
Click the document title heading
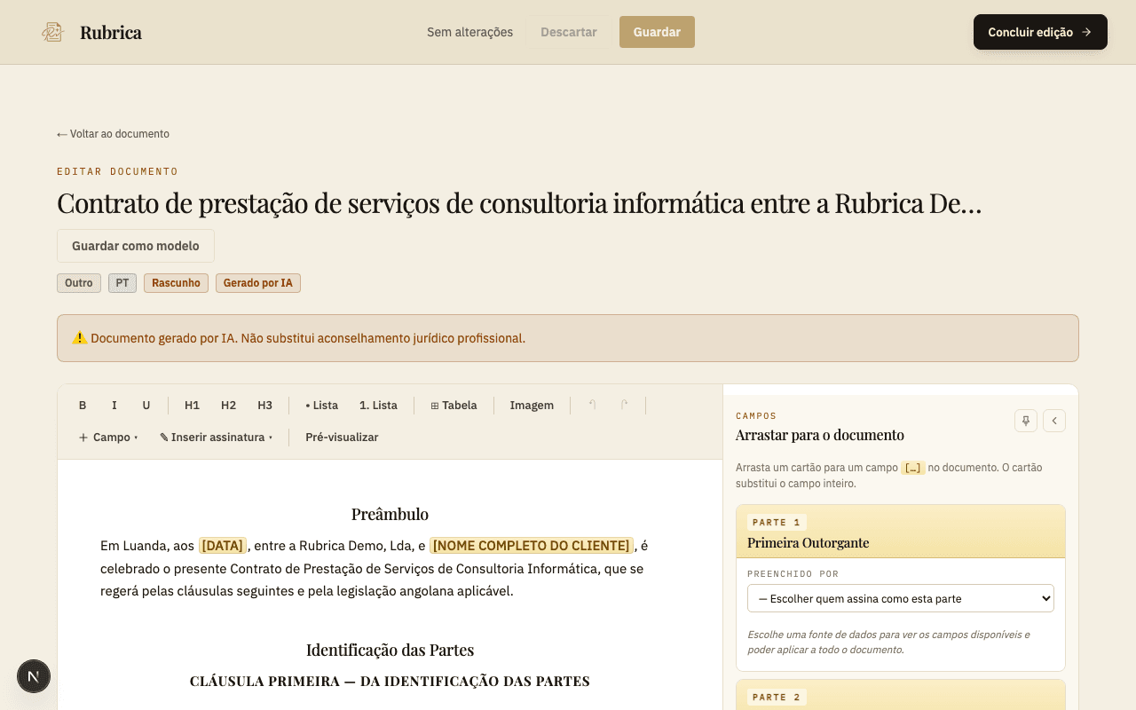point(519,202)
